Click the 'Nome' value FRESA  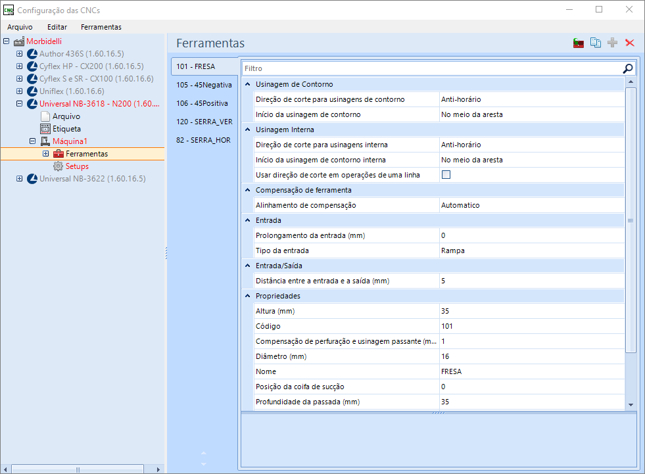[531, 371]
